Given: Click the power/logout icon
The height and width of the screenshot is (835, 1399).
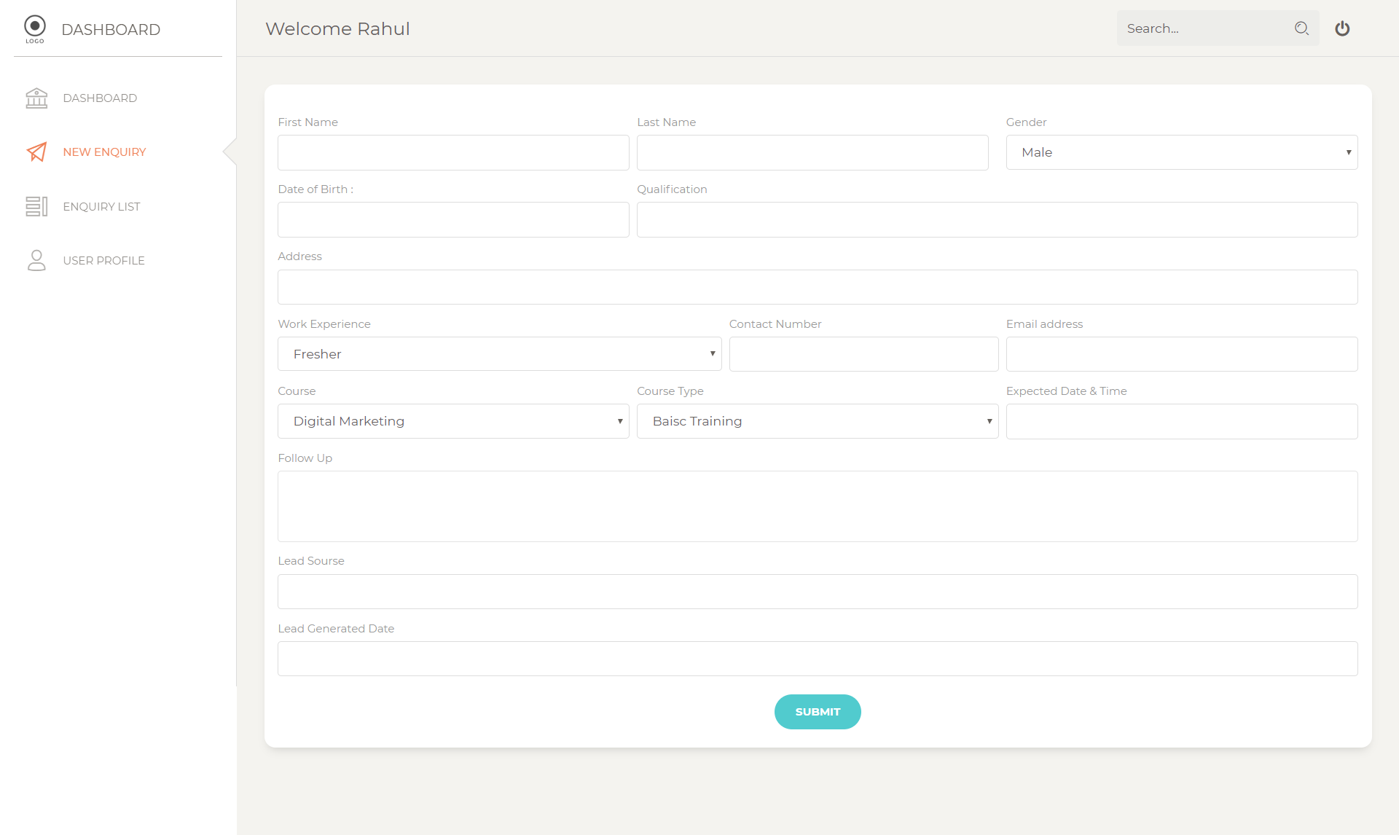Looking at the screenshot, I should pos(1342,28).
